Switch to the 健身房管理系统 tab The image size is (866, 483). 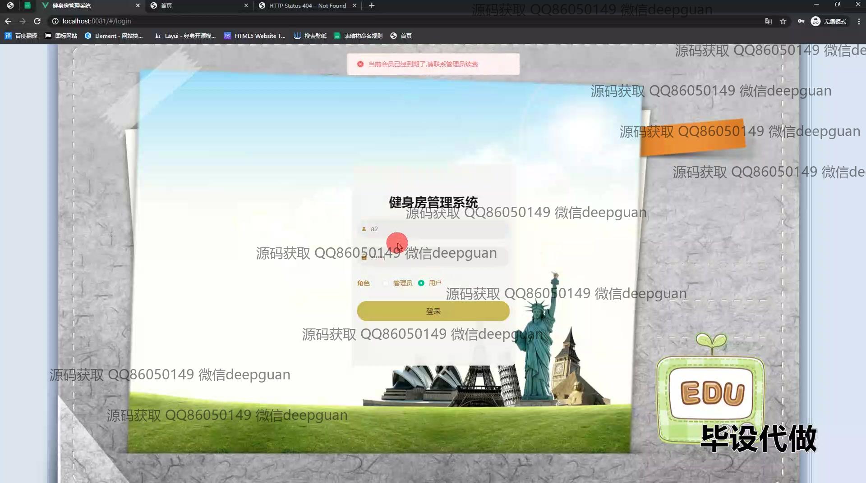click(90, 5)
